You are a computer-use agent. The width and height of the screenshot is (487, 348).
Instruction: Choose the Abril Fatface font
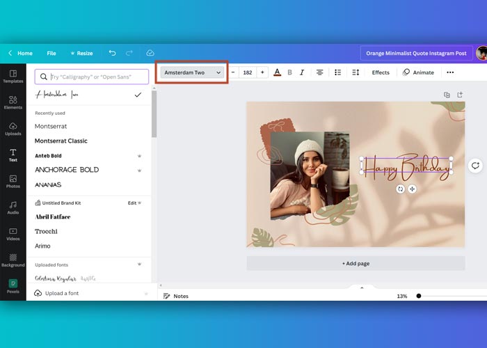pyautogui.click(x=53, y=217)
